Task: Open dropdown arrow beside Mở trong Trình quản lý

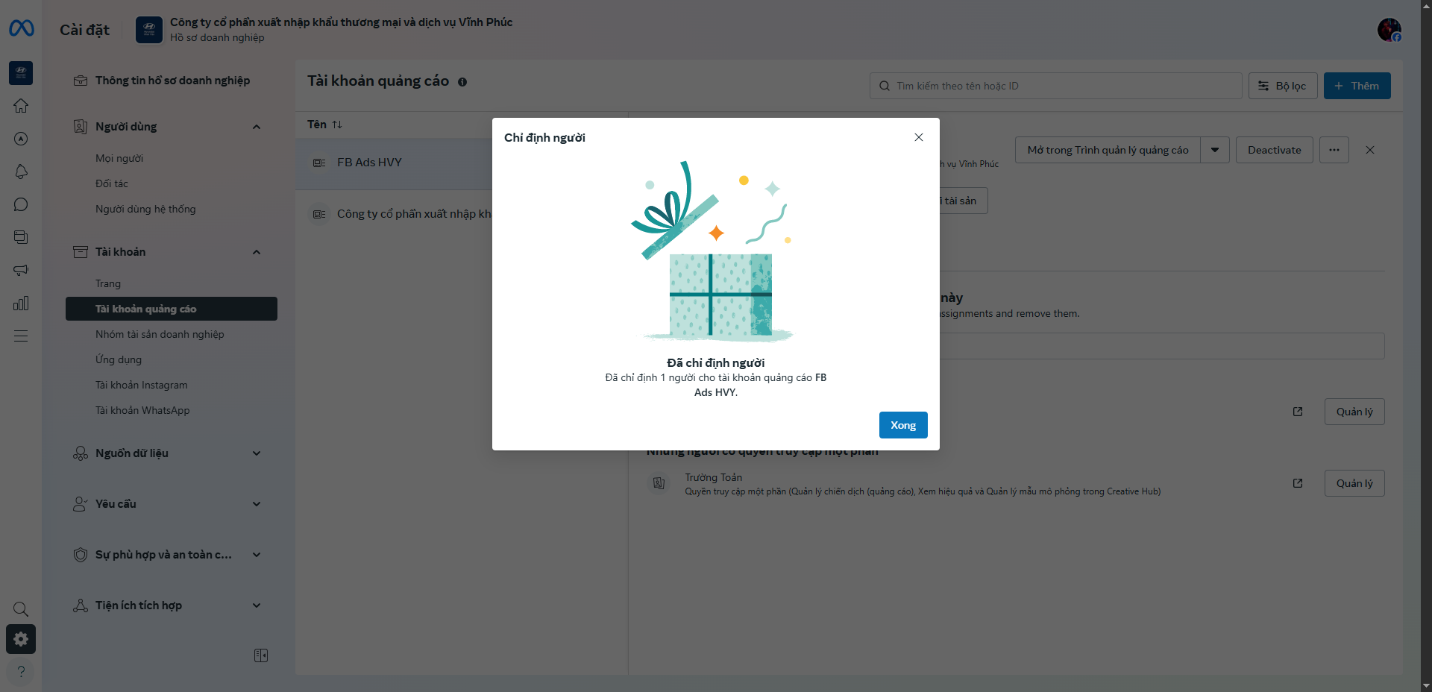Action: coord(1215,150)
